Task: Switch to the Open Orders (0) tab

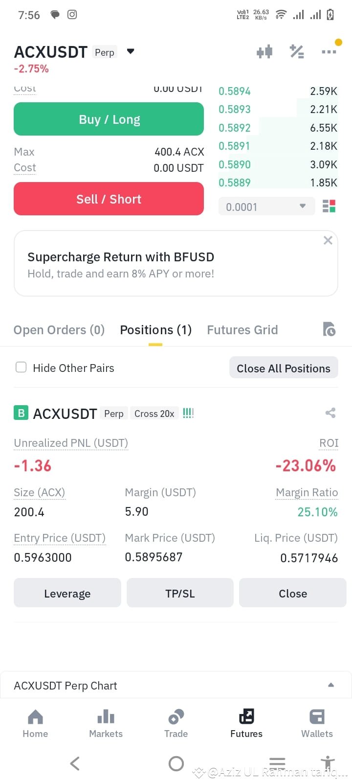Action: [59, 330]
